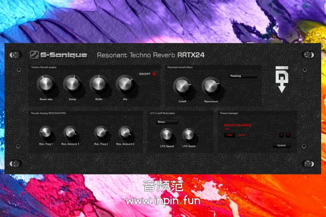Click the G-Sonique arrow logo icon

pos(282,79)
